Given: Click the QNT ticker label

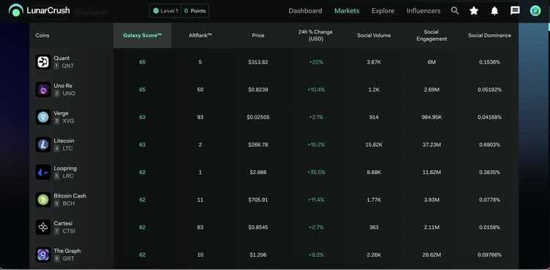Looking at the screenshot, I should (x=67, y=65).
